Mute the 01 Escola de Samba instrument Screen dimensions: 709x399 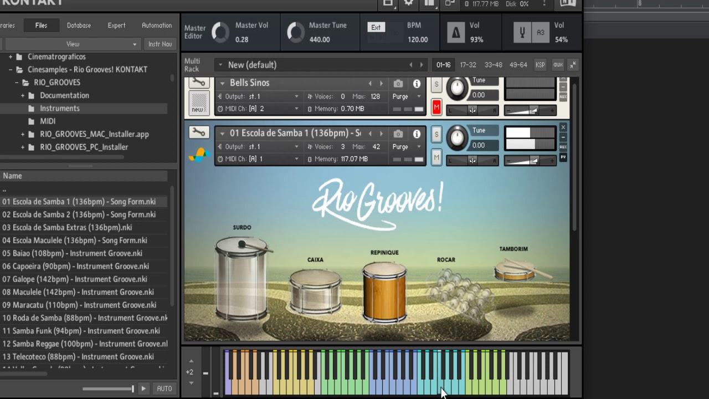(436, 158)
